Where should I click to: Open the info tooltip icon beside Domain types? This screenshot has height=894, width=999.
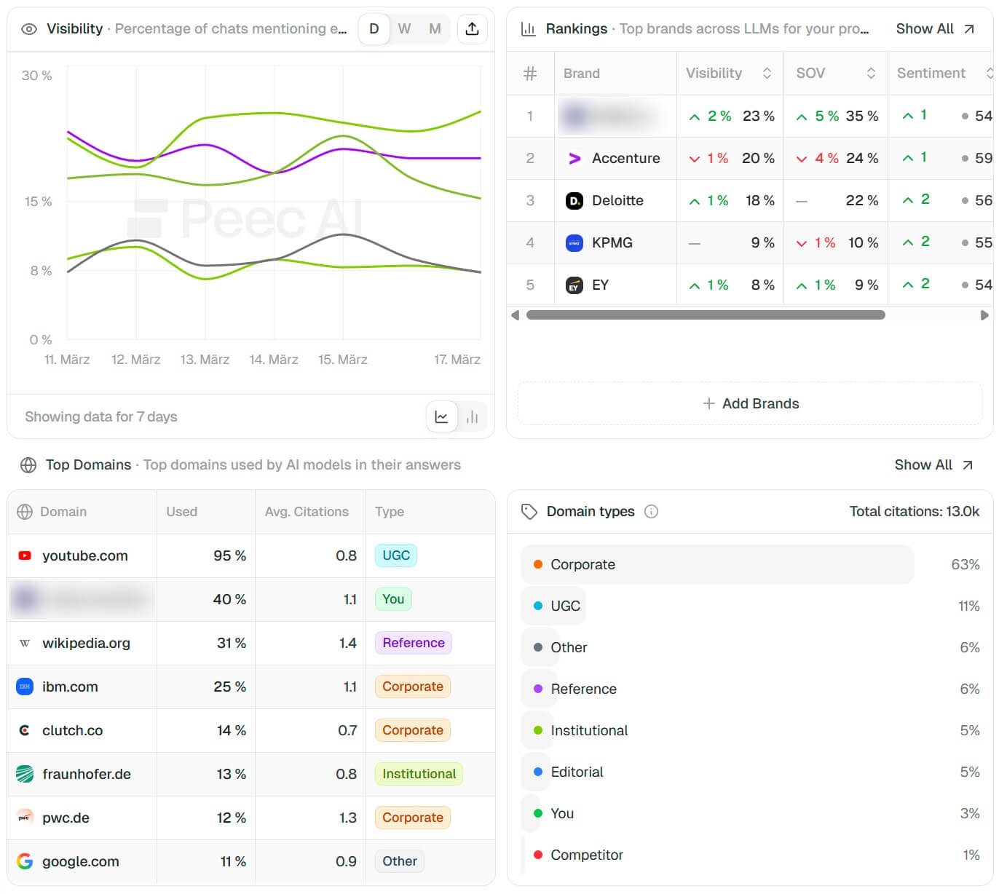[x=650, y=511]
